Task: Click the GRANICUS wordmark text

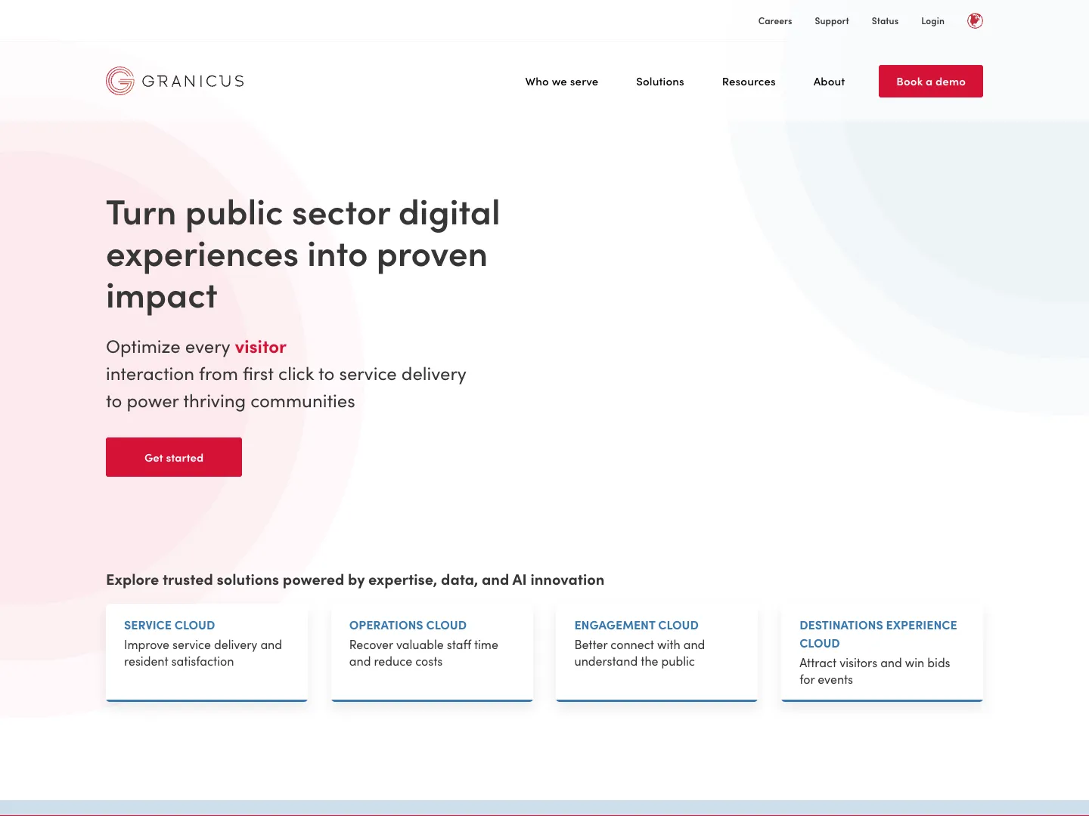Action: [193, 81]
